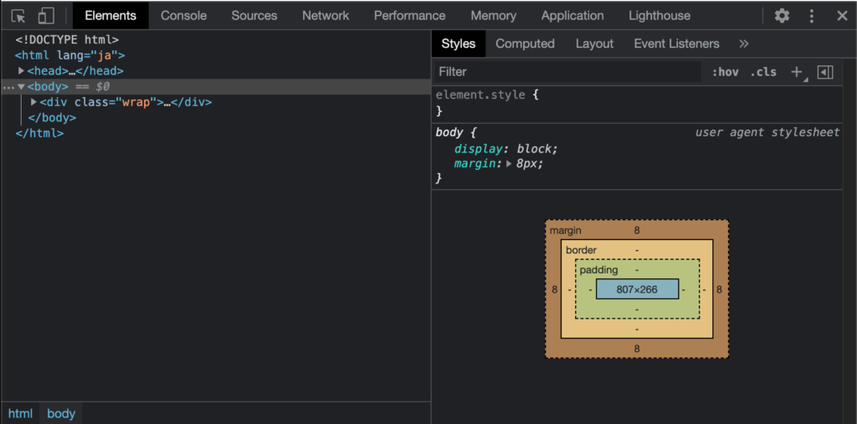This screenshot has width=857, height=424.
Task: Add a new style rule plus icon
Action: [x=798, y=72]
